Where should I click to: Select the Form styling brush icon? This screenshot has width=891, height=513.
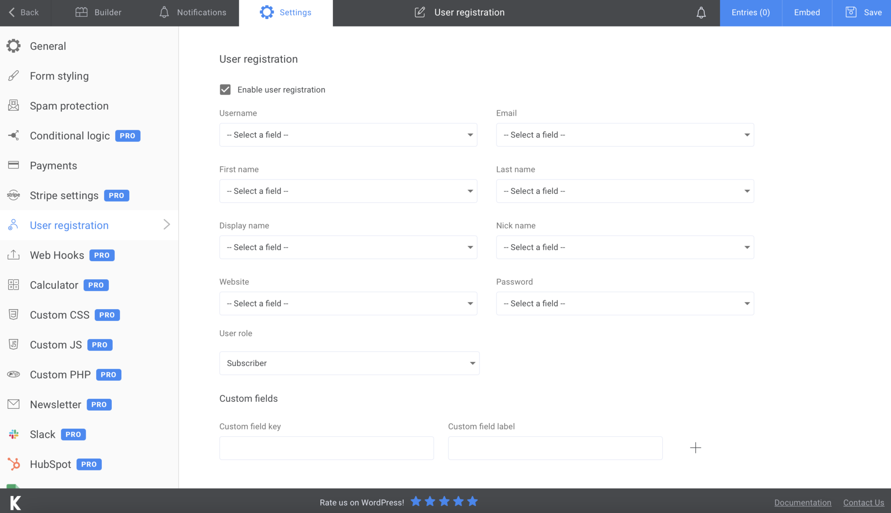pyautogui.click(x=13, y=76)
